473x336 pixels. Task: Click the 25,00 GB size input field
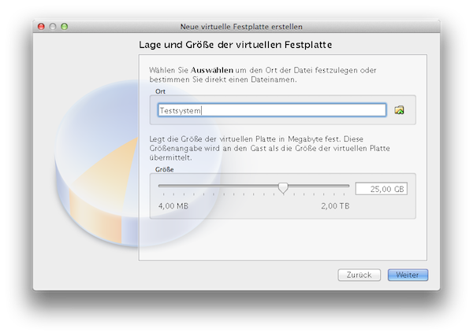382,189
